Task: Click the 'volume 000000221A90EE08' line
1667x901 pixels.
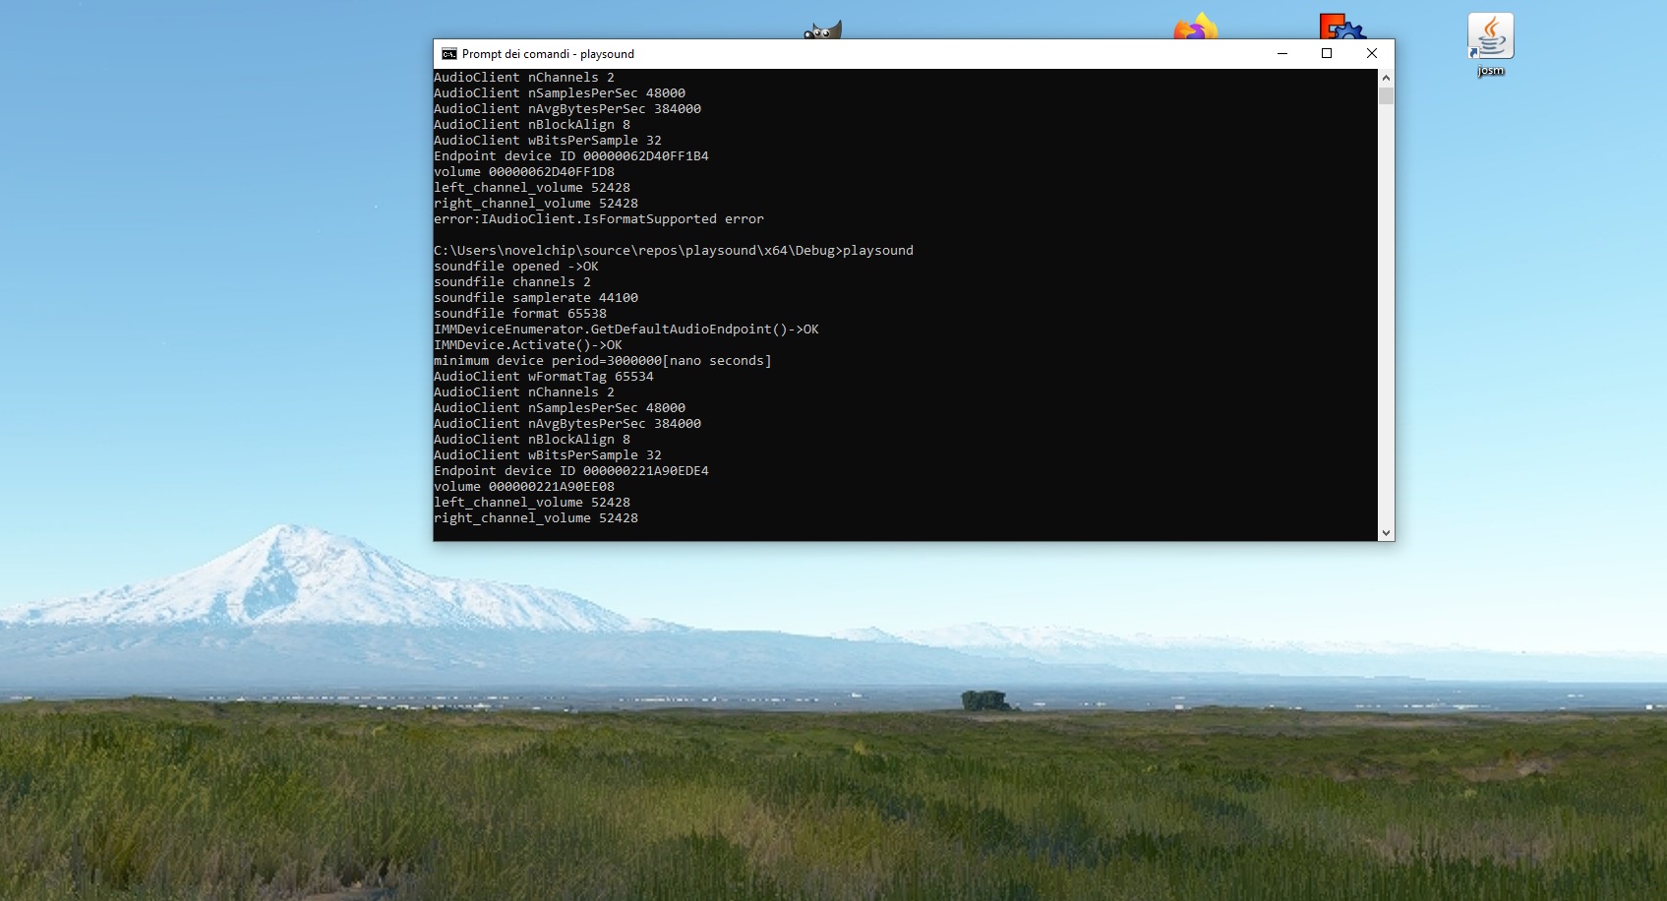Action: pyautogui.click(x=524, y=487)
